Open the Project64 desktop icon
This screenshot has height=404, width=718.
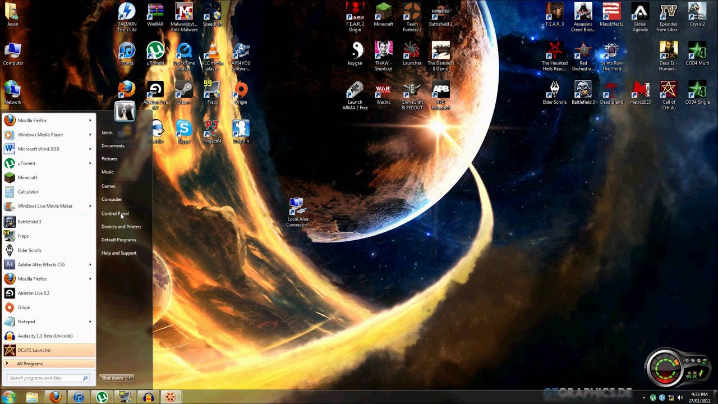[213, 132]
